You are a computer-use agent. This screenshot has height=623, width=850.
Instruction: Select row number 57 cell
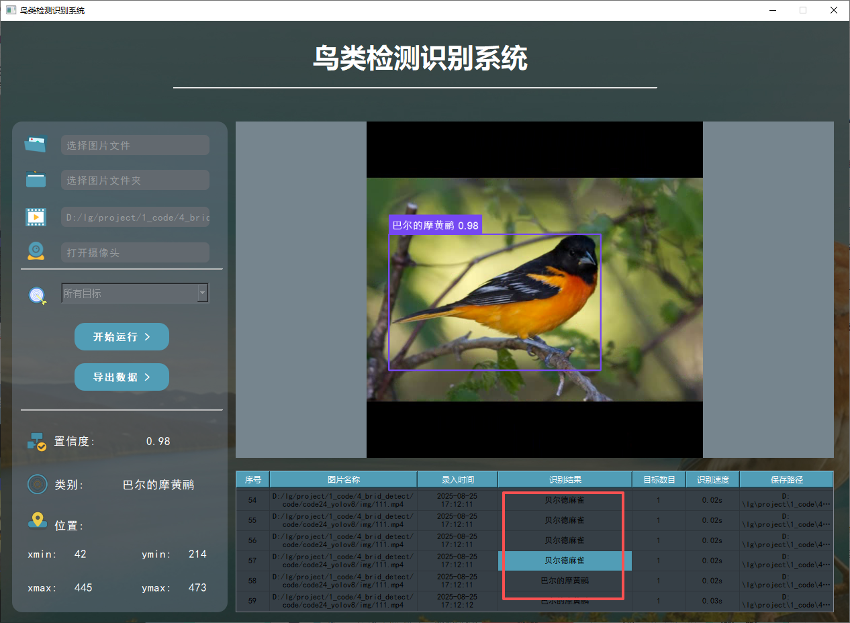point(252,561)
